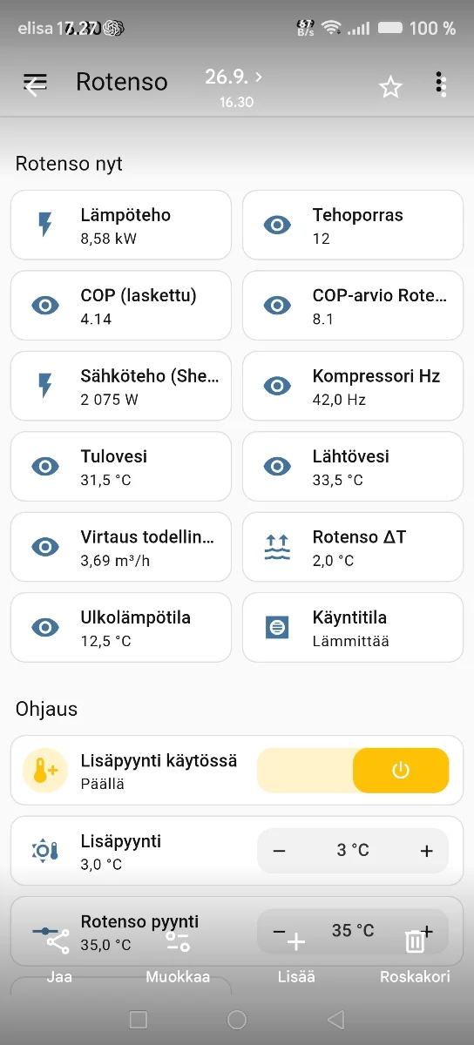Click the thermometer icon for Lisäpyynti käytössä

(x=45, y=771)
